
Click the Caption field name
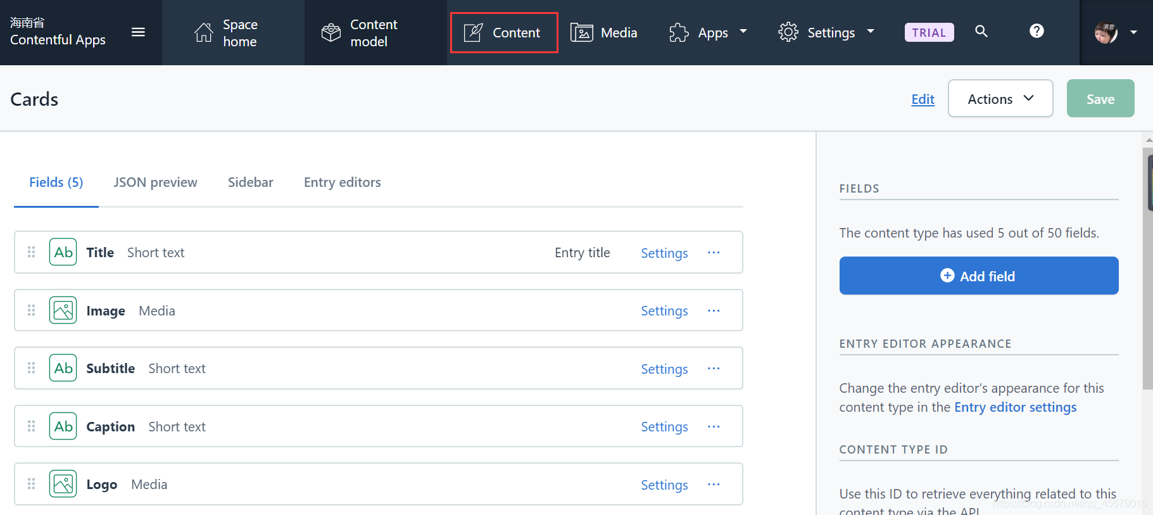click(111, 426)
